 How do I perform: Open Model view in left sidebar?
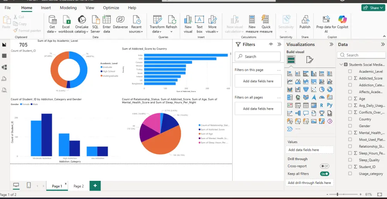(x=4, y=67)
